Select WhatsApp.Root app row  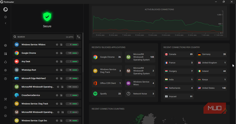pyautogui.click(x=47, y=70)
